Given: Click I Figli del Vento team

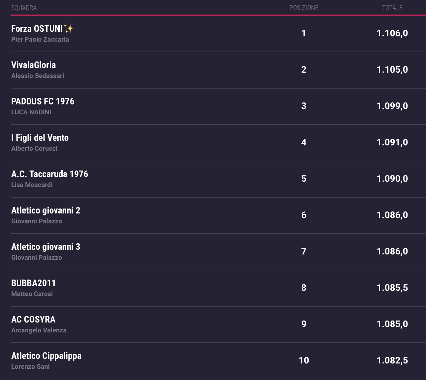Looking at the screenshot, I should coord(40,138).
